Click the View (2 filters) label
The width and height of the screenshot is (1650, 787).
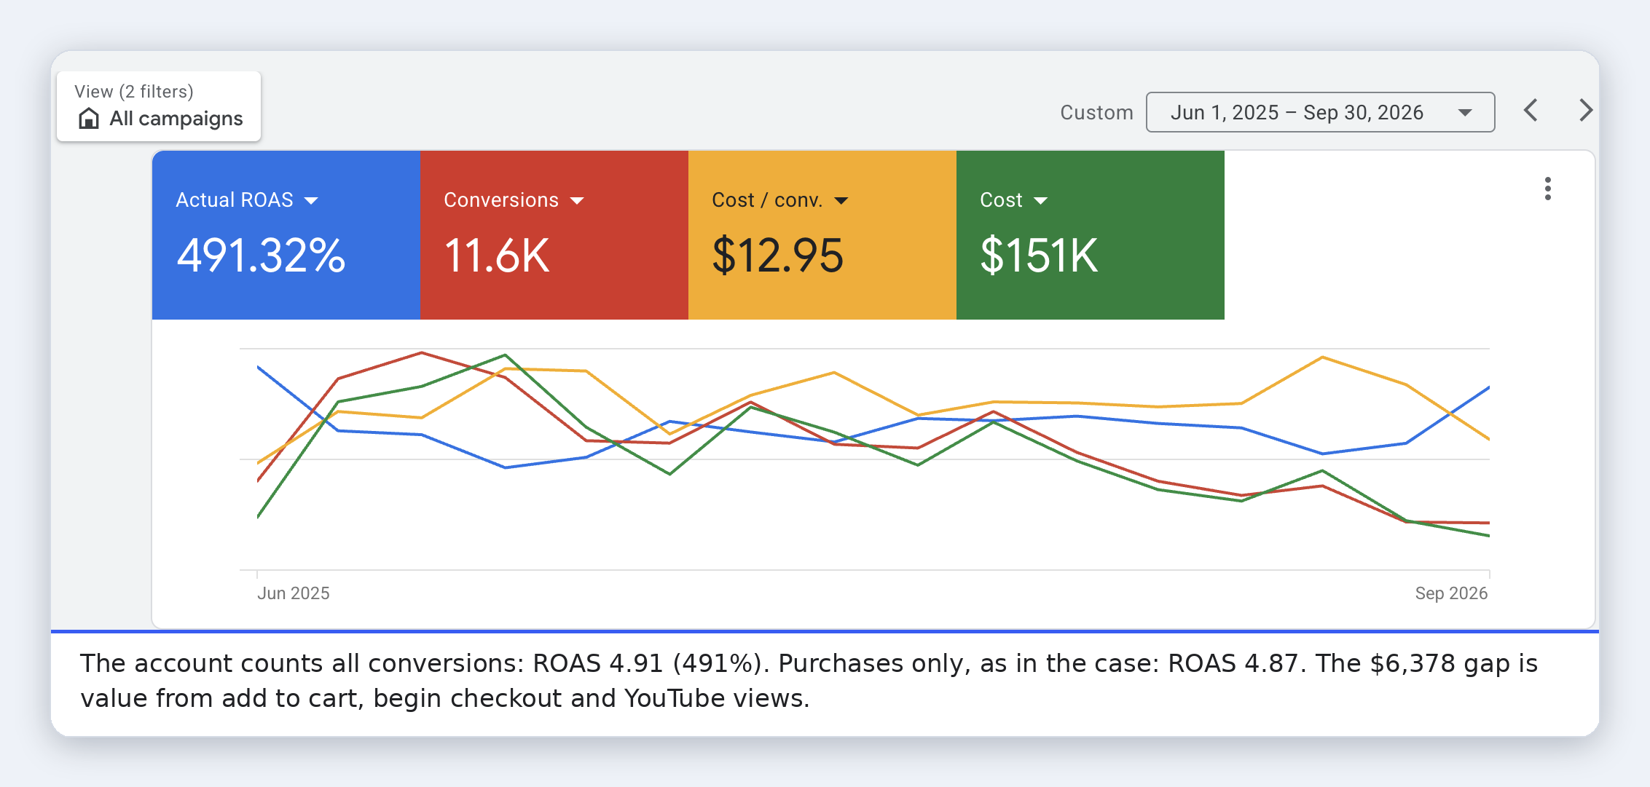[134, 92]
